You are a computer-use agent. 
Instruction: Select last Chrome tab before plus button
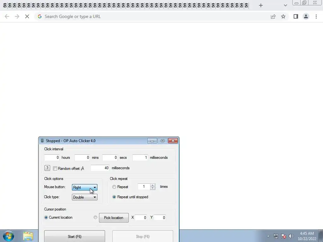click(247, 6)
